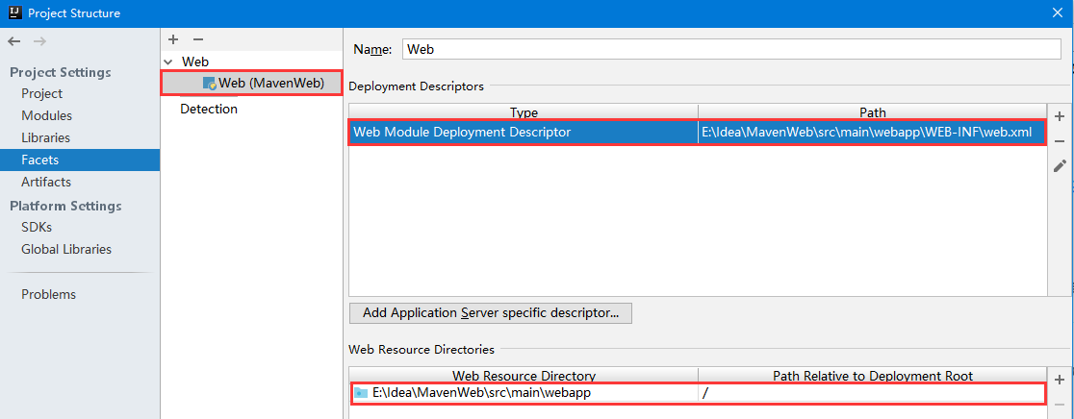Open the Problems page
Image resolution: width=1074 pixels, height=419 pixels.
tap(49, 295)
